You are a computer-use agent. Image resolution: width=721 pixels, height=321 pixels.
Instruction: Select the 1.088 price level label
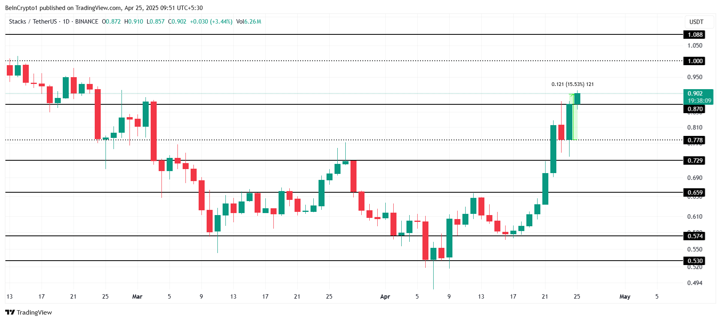click(695, 35)
